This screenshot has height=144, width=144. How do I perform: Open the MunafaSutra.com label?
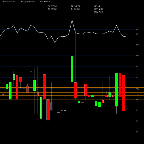pyautogui.click(x=28, y=2)
